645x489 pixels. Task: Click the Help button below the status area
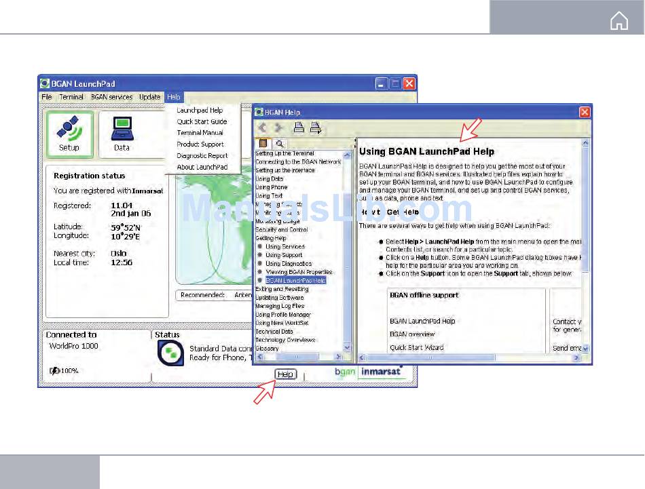coord(285,374)
